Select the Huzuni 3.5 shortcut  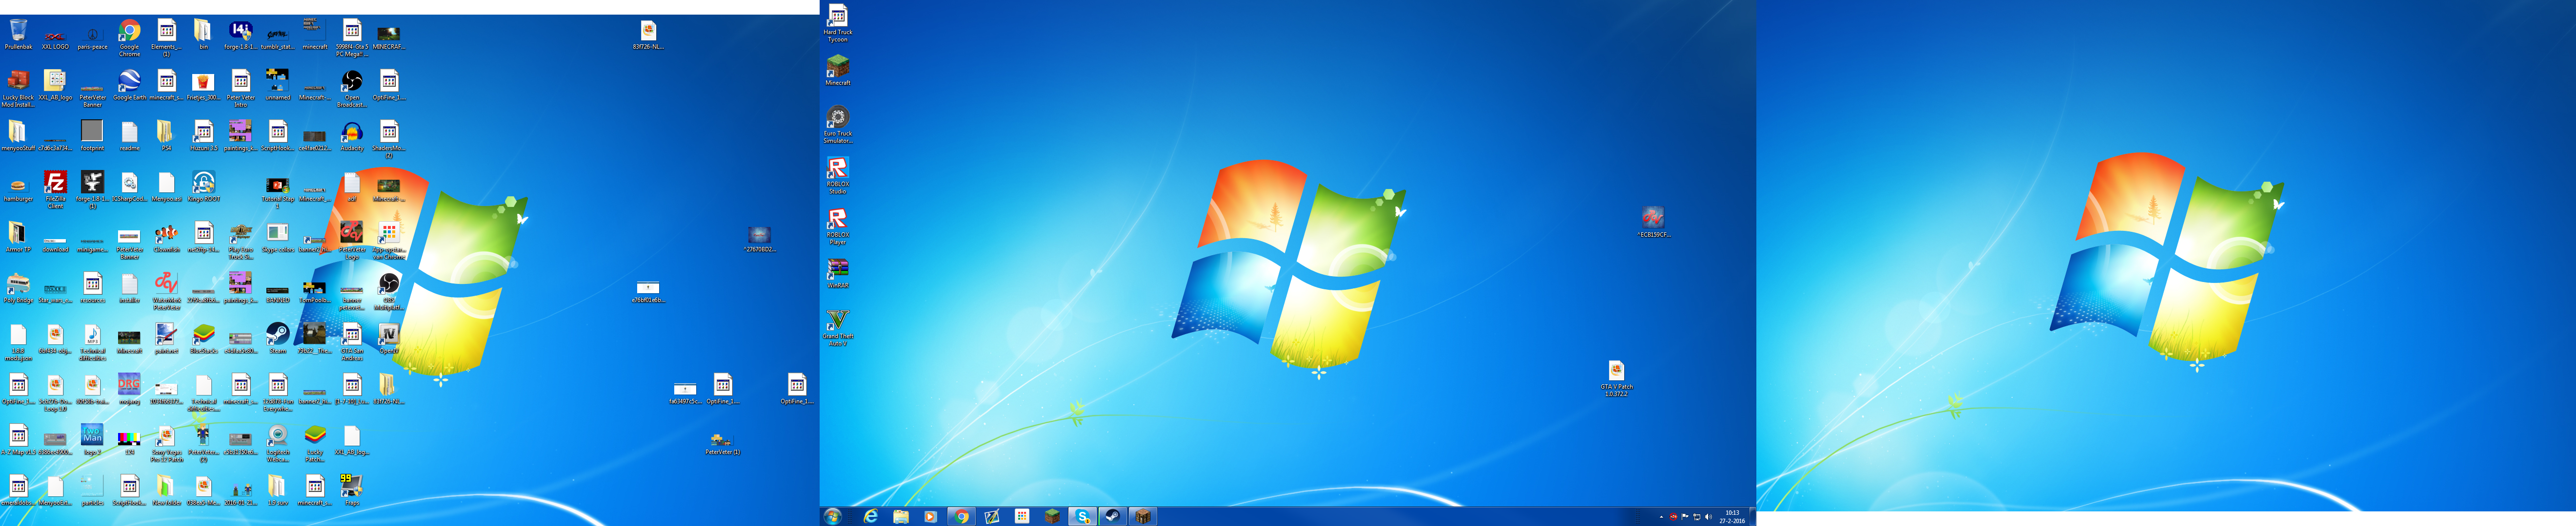204,137
